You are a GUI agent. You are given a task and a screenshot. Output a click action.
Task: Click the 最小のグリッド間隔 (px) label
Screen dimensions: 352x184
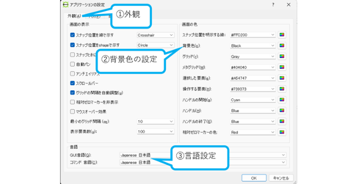pos(90,121)
